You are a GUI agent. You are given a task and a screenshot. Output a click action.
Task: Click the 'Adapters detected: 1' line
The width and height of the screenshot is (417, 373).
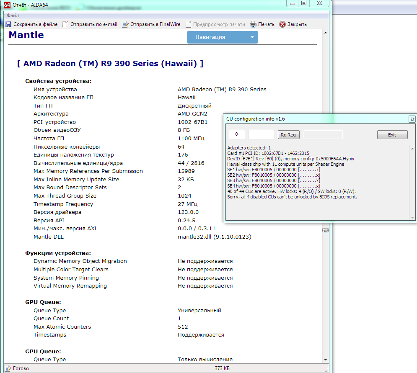[249, 148]
